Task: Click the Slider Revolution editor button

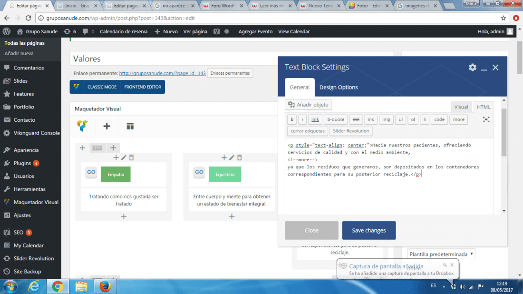Action: click(x=351, y=131)
